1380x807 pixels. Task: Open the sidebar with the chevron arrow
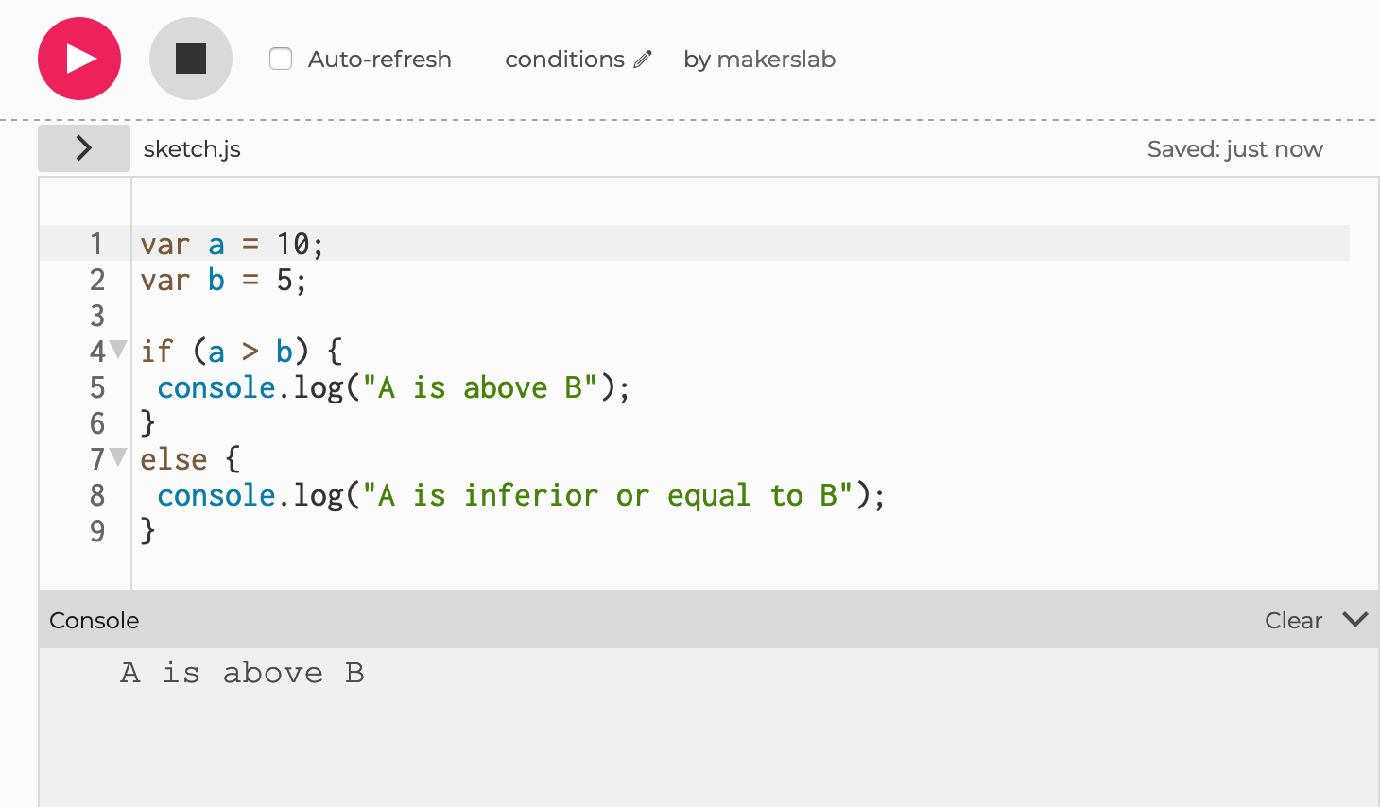(x=83, y=148)
